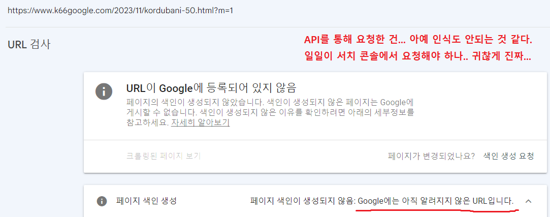Click the 'URL 검사' heading
The width and height of the screenshot is (550, 217).
coord(29,45)
